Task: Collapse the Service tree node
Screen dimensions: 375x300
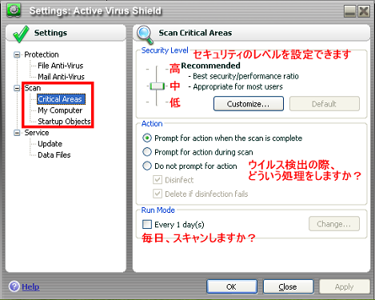Action: click(x=17, y=133)
